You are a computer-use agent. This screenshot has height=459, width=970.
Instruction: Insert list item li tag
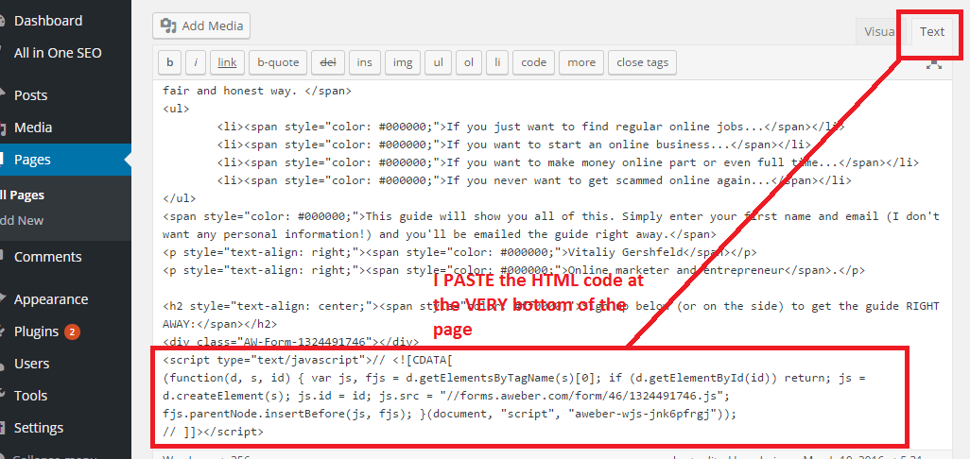(x=496, y=62)
